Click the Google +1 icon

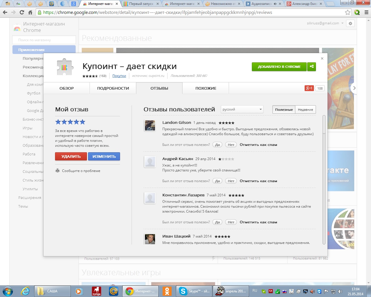pos(309,88)
